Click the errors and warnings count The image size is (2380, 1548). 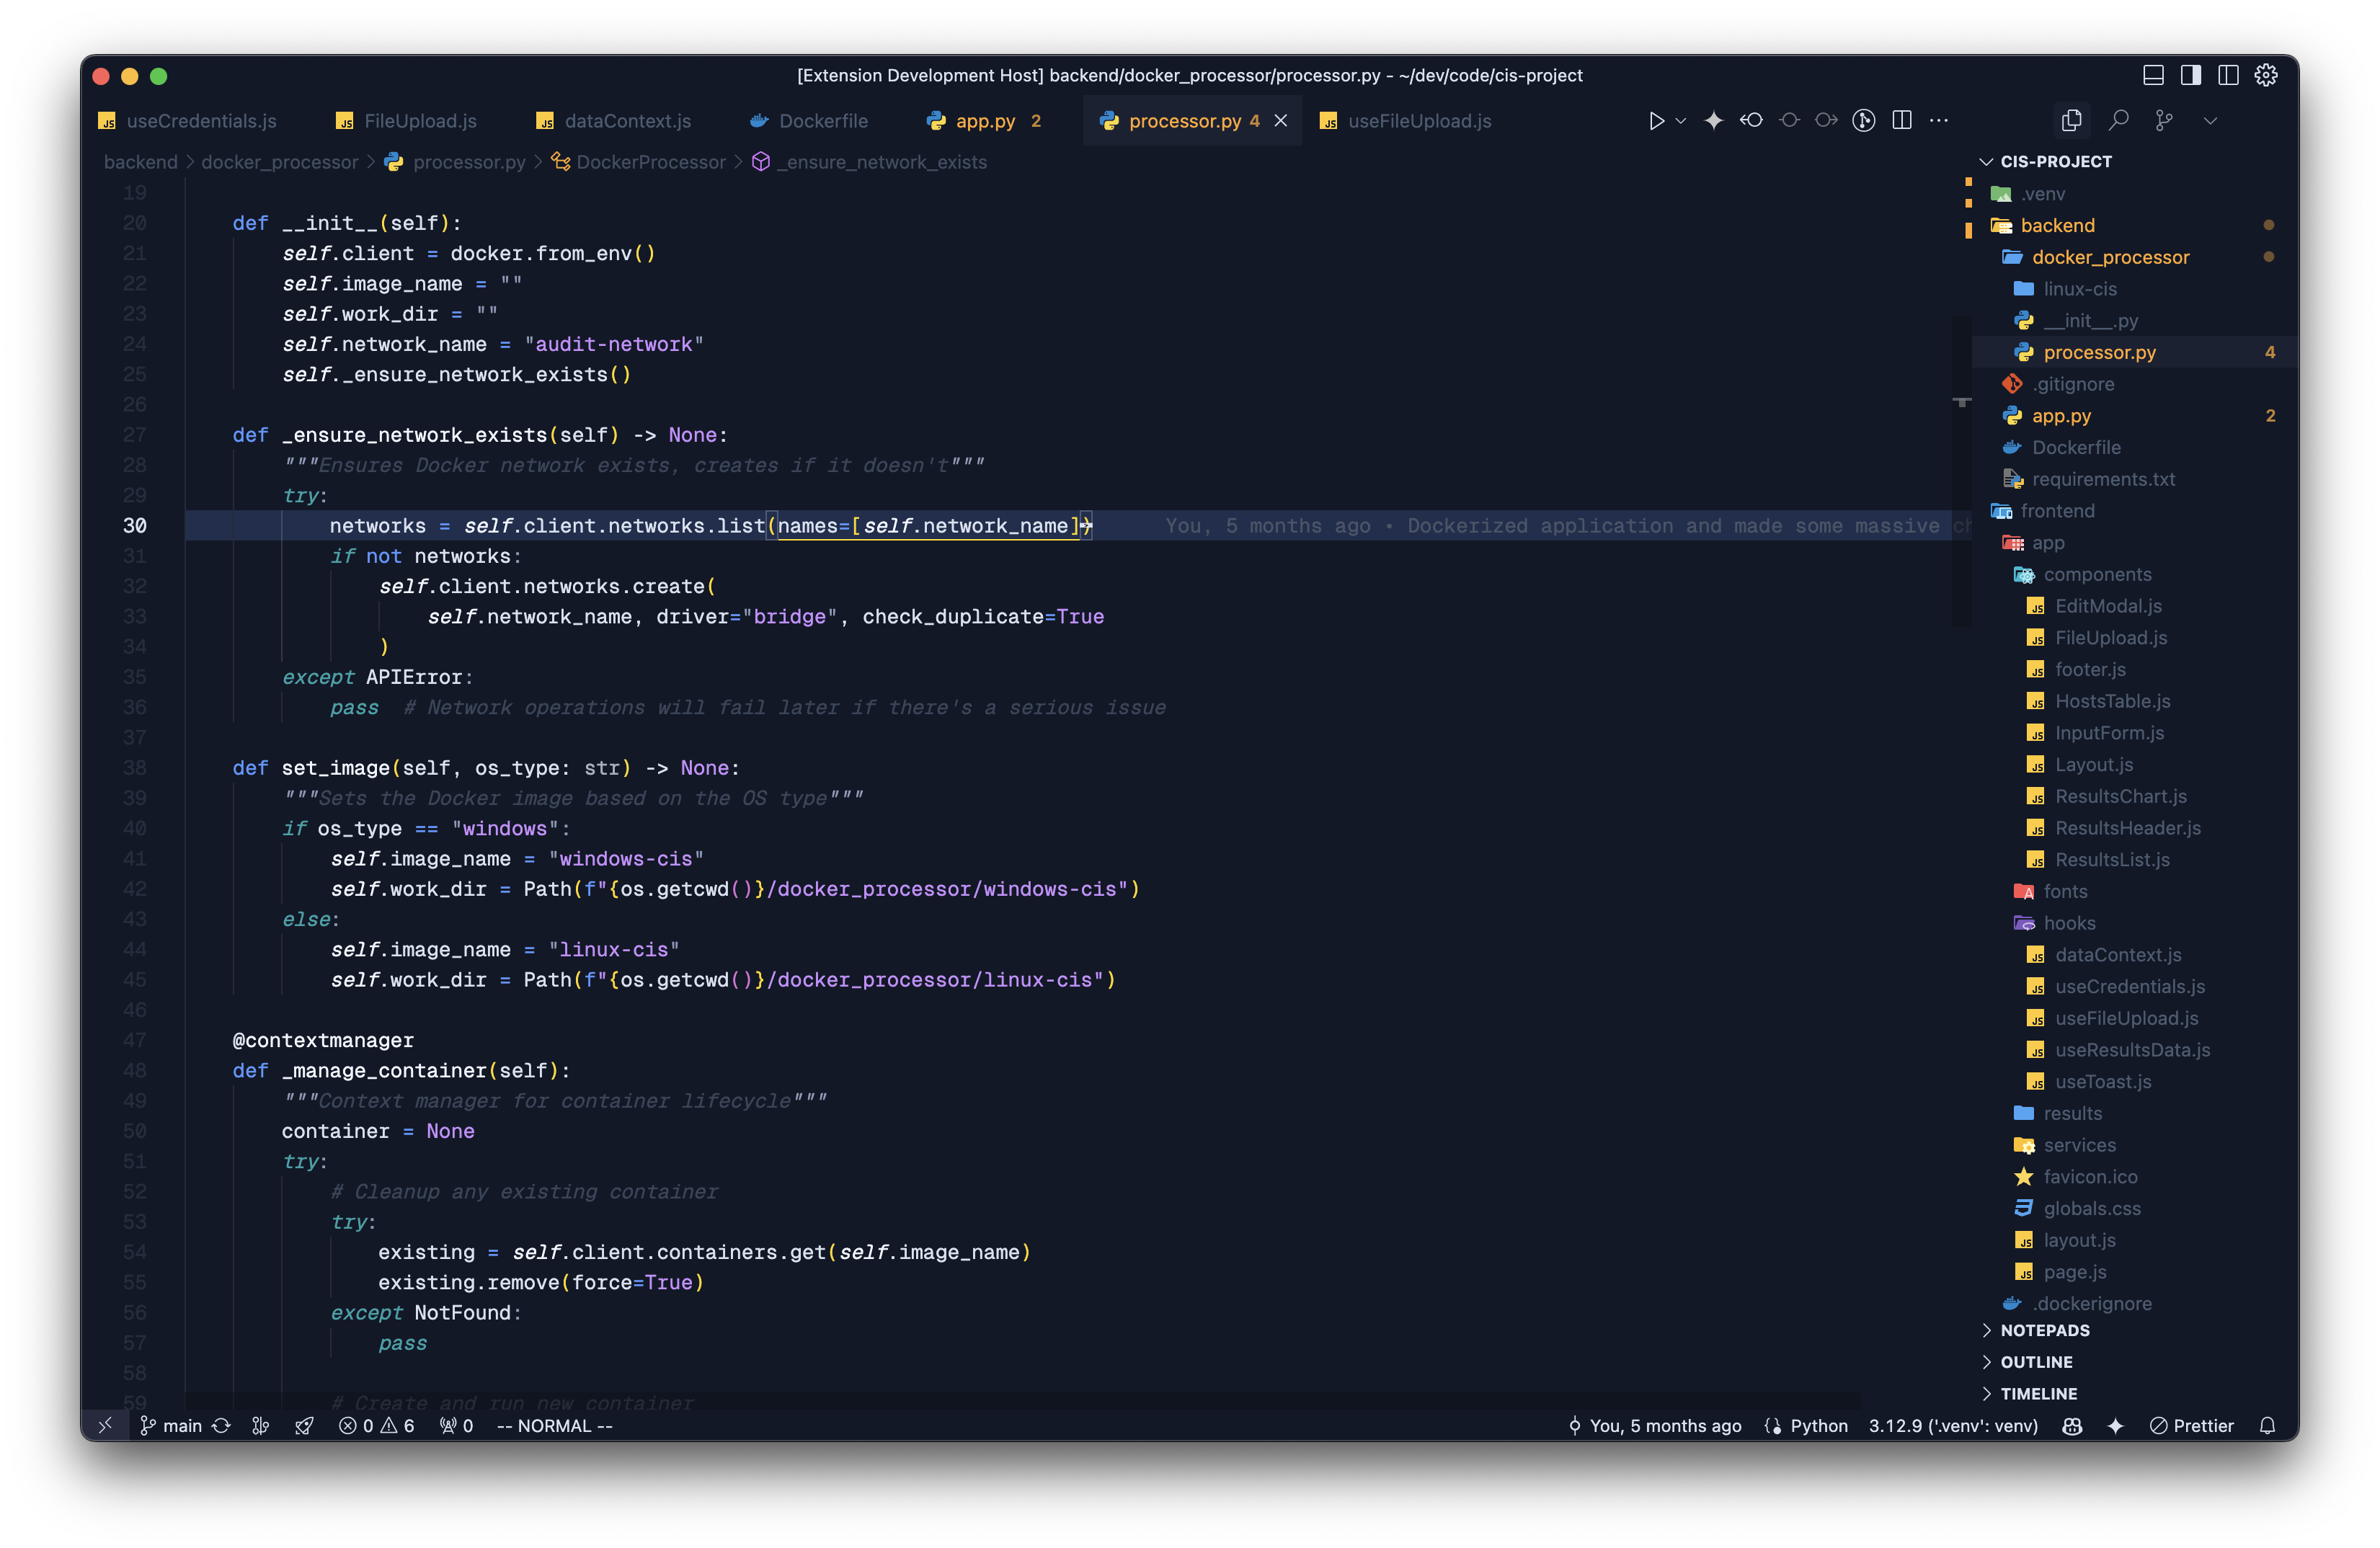click(377, 1426)
